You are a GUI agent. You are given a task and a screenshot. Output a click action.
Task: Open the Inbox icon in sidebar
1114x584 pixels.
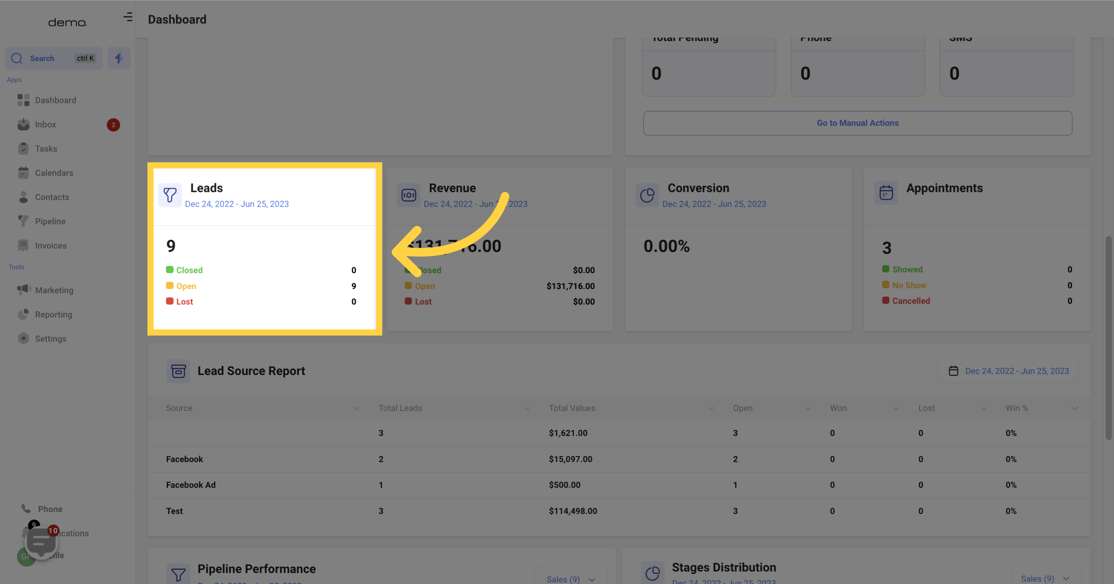tap(23, 125)
